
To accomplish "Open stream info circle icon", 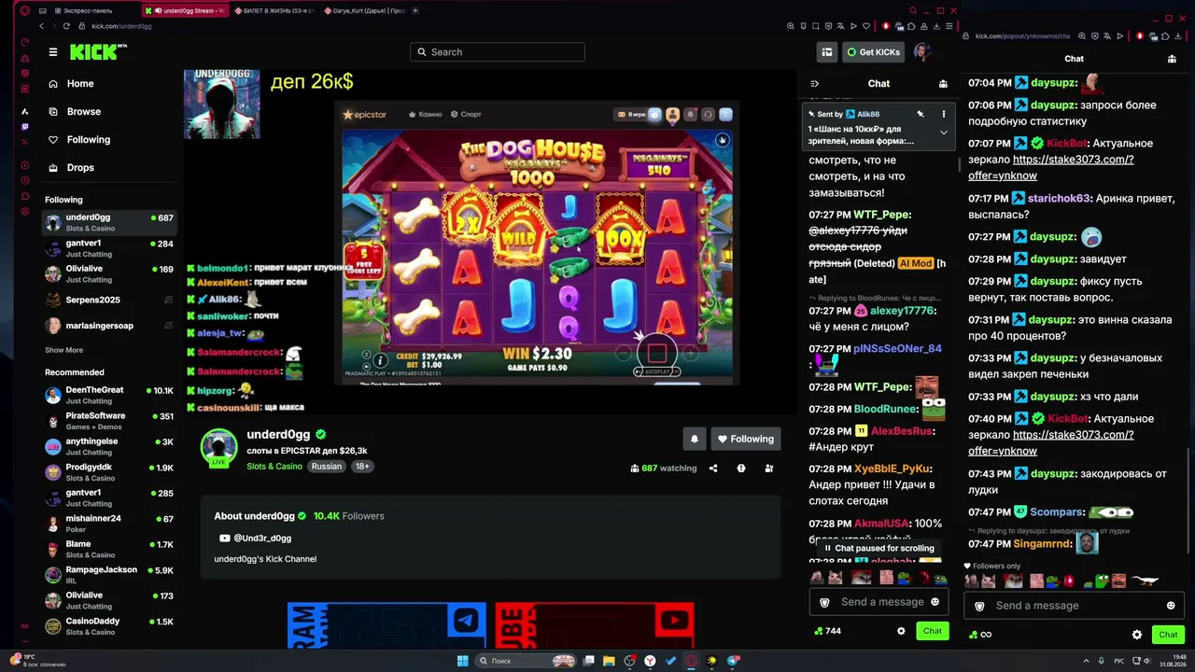I will click(x=741, y=469).
